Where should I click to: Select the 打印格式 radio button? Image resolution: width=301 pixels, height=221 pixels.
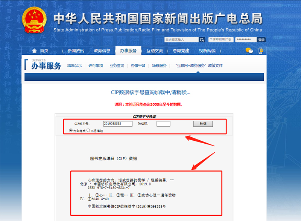[71, 130]
